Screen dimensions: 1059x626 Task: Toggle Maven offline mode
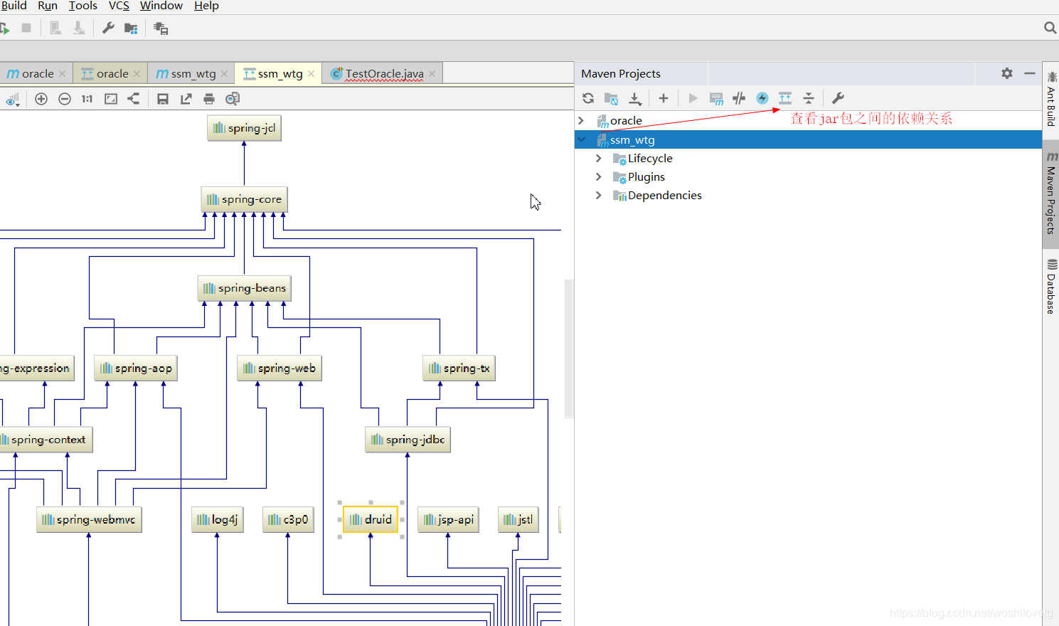pos(740,98)
